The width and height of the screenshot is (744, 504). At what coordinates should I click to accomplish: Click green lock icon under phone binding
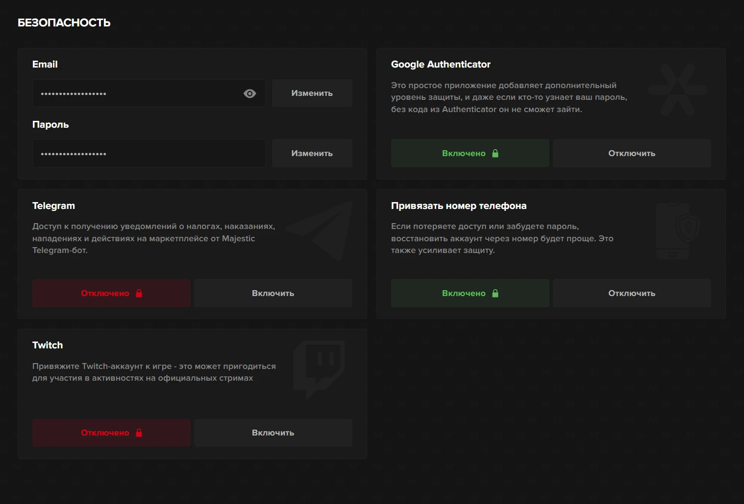(x=495, y=293)
